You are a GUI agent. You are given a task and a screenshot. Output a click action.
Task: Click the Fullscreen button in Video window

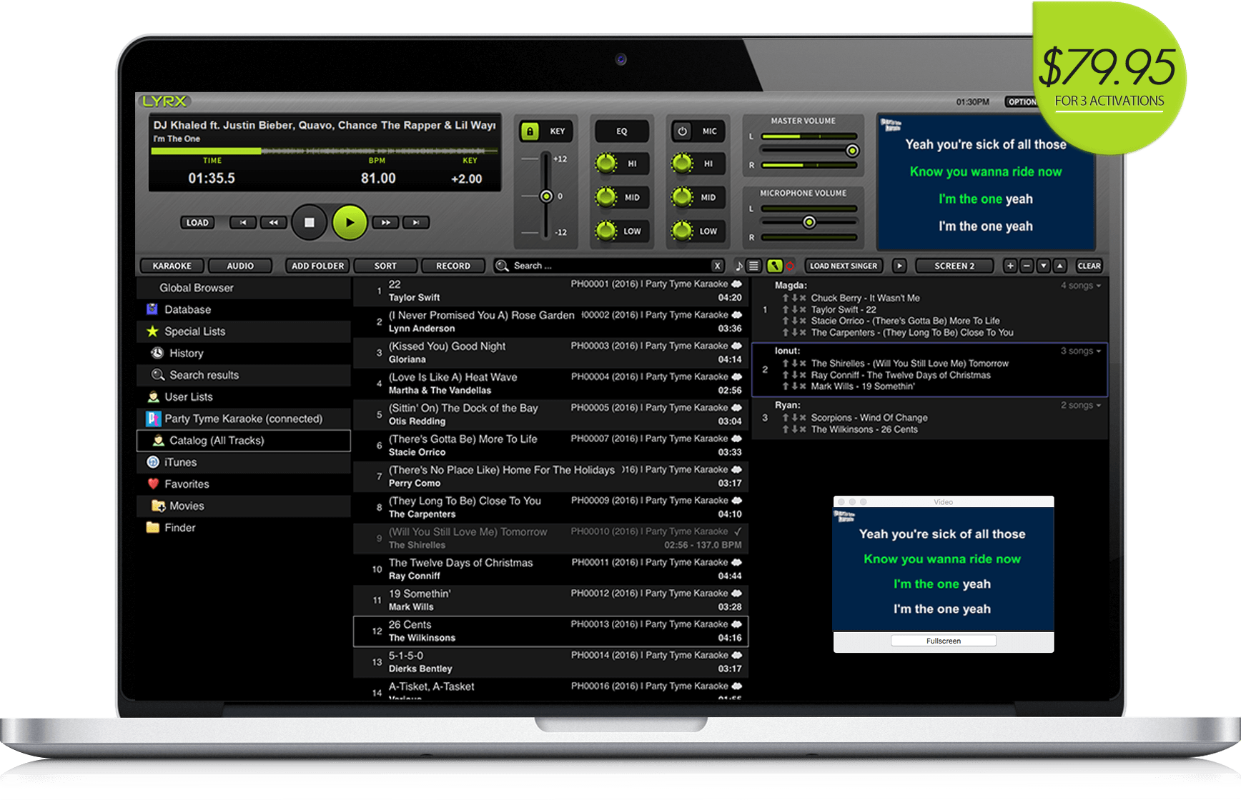coord(944,641)
